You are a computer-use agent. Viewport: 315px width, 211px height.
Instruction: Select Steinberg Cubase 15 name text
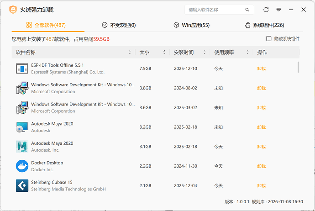pos(52,182)
